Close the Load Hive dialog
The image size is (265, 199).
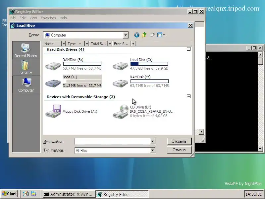pos(190,26)
